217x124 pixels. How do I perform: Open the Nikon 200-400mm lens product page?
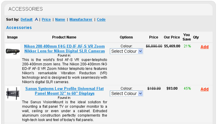coord(64,49)
